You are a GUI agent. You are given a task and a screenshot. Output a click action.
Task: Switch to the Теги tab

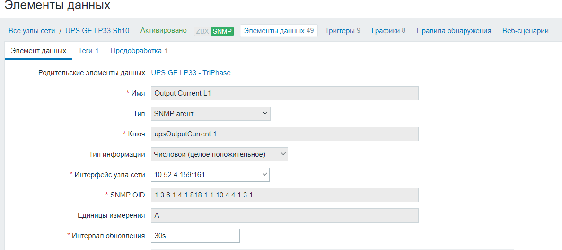(88, 51)
